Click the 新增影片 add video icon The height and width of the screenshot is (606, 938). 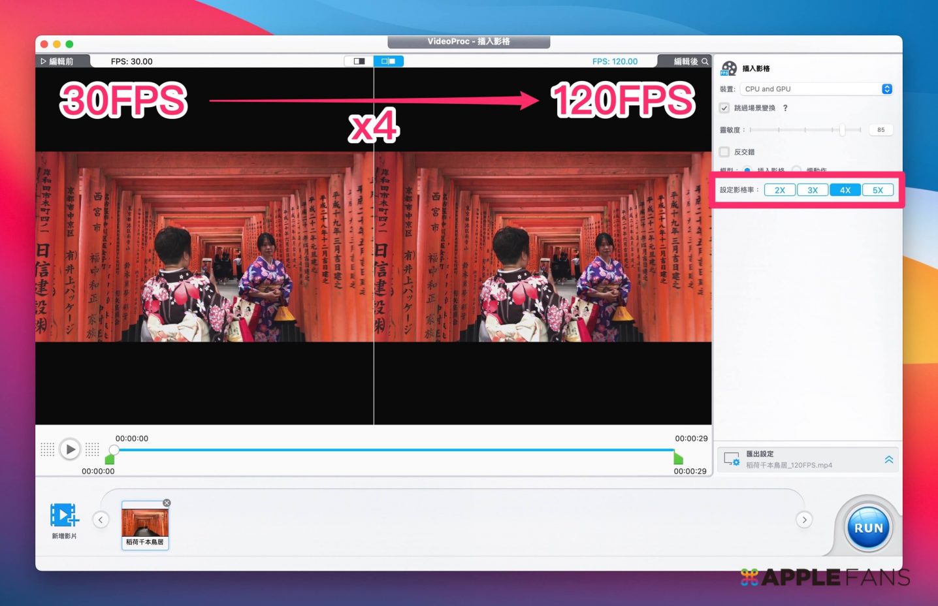click(x=64, y=515)
